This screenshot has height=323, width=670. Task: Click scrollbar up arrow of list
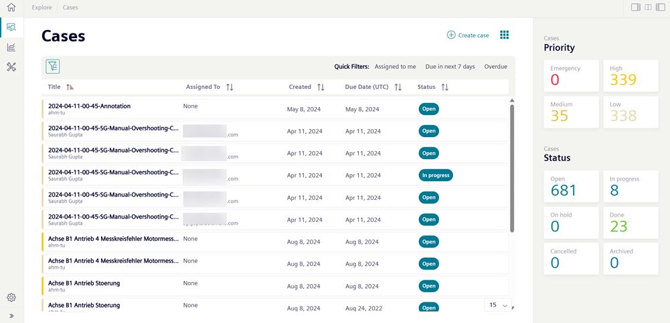click(512, 101)
